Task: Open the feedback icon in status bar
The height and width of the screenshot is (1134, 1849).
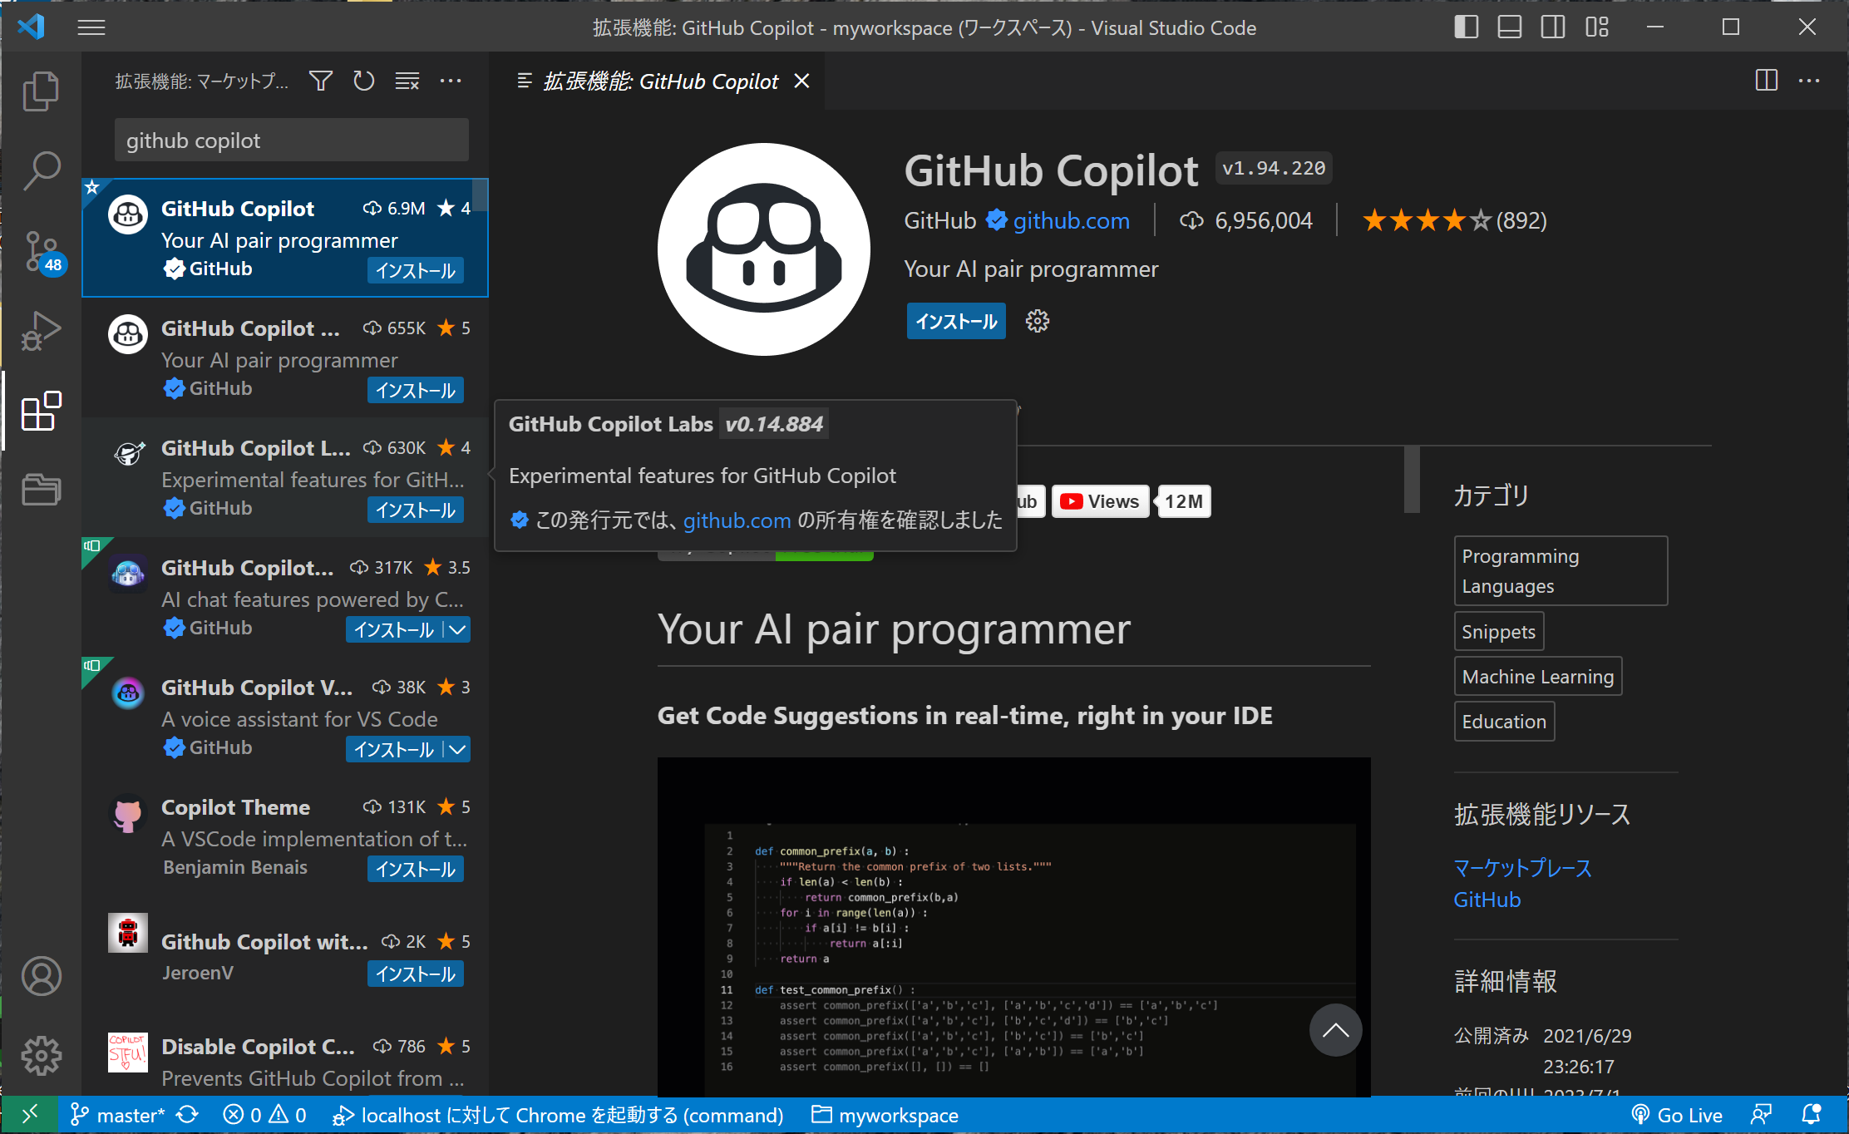Action: pos(1761,1115)
